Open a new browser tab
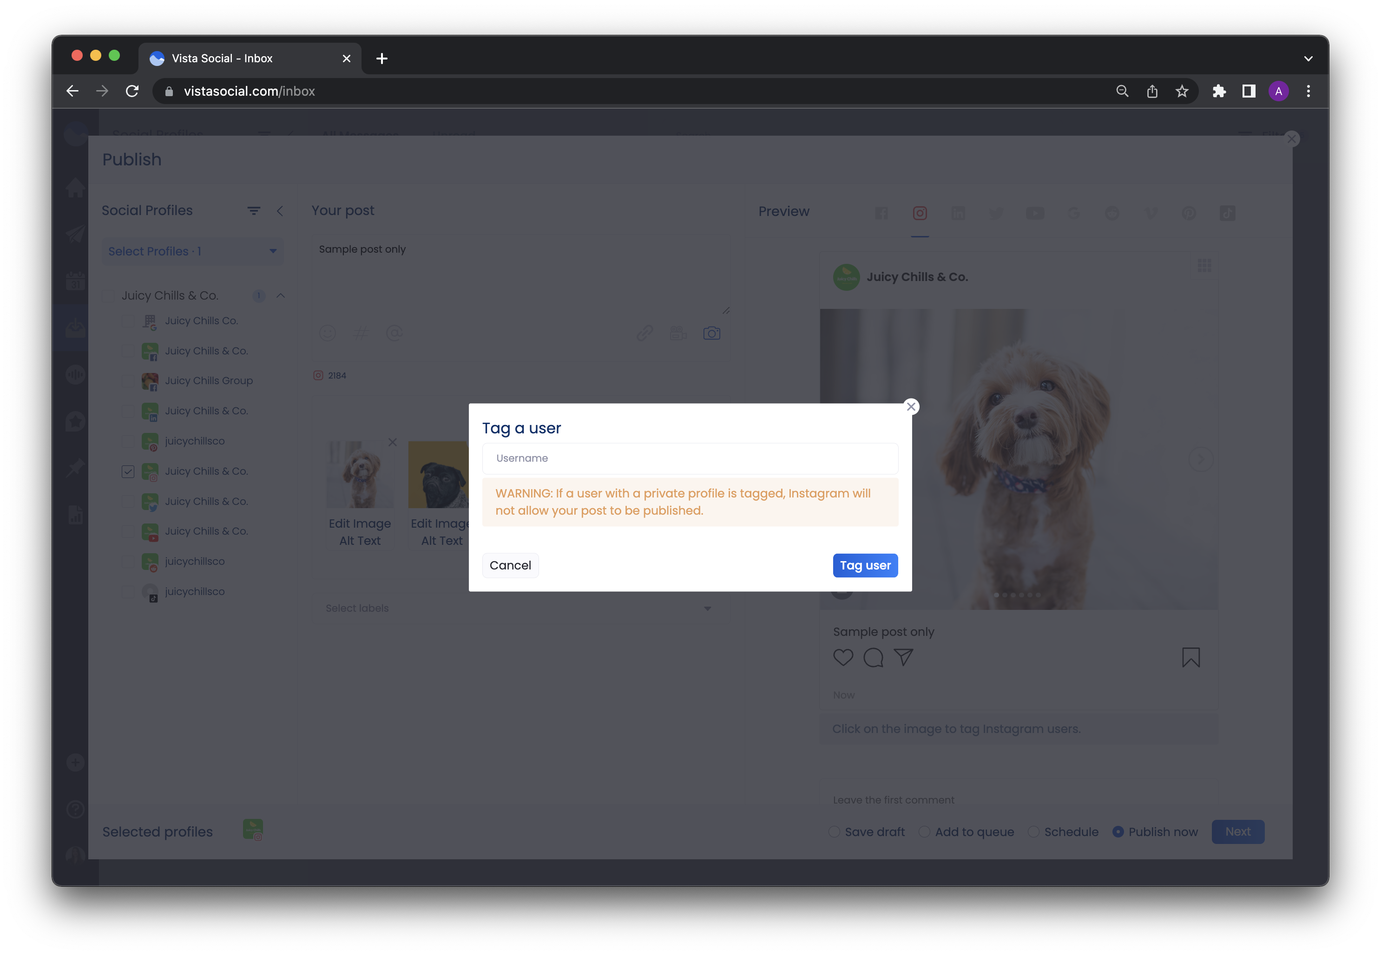 [x=381, y=59]
